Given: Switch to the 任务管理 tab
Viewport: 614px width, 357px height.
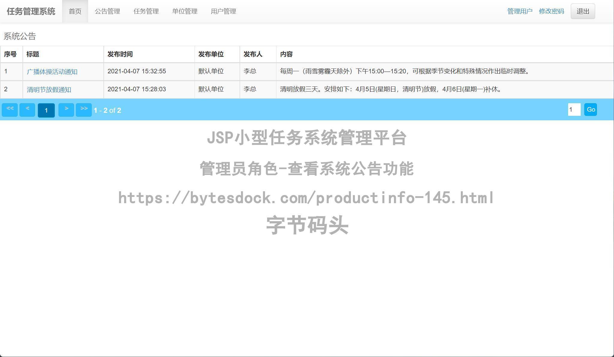Looking at the screenshot, I should tap(146, 11).
